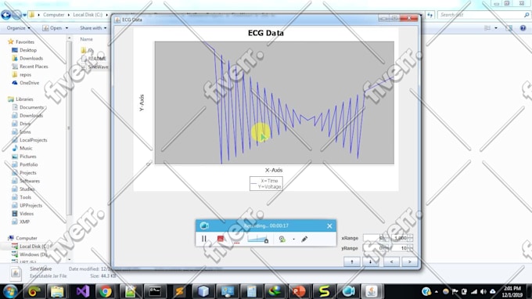Open Google Chrome from taskbar

pos(106,291)
